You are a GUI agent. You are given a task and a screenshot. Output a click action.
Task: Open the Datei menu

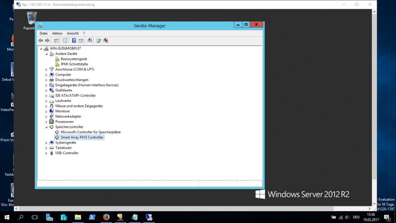pyautogui.click(x=43, y=33)
